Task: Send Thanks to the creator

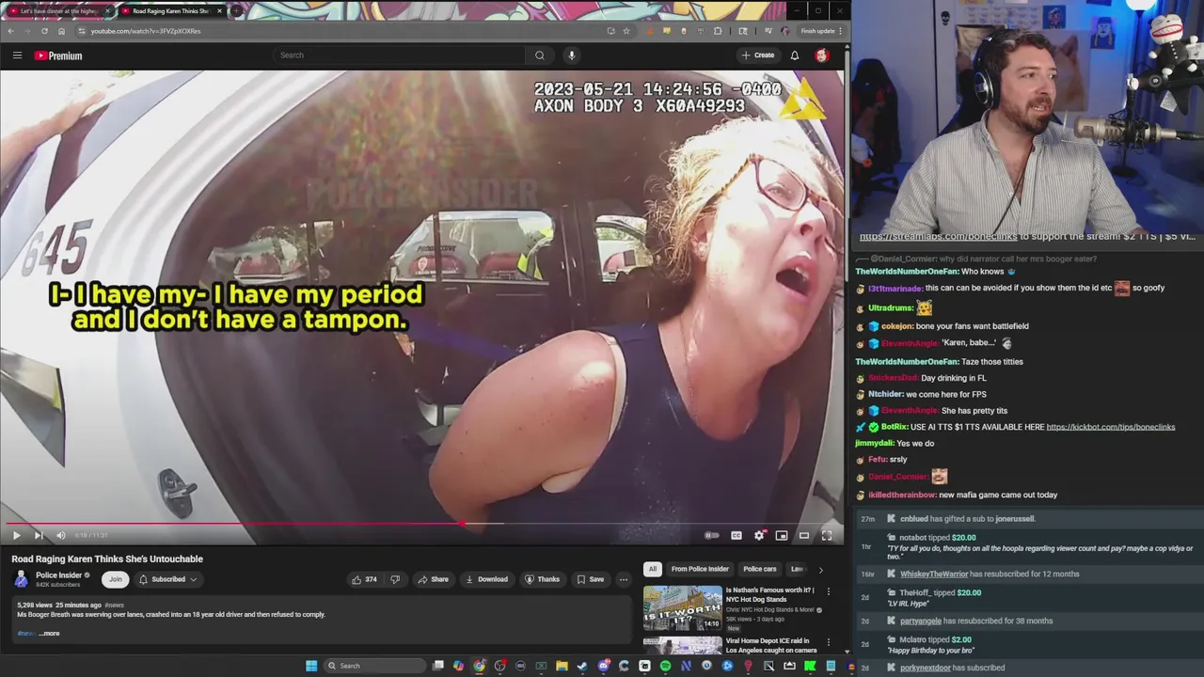Action: click(x=542, y=579)
